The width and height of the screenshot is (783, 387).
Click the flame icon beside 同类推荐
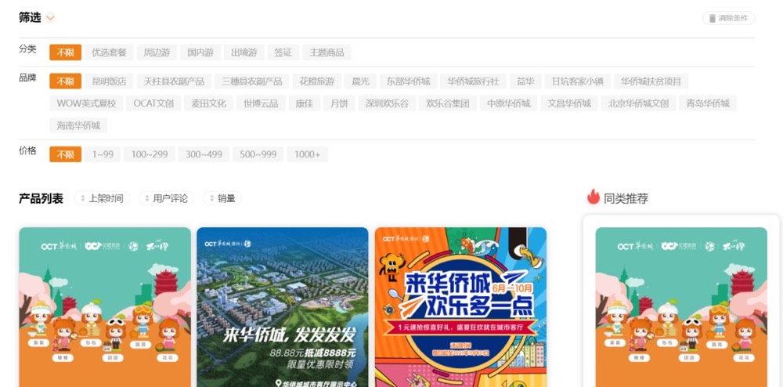click(594, 197)
